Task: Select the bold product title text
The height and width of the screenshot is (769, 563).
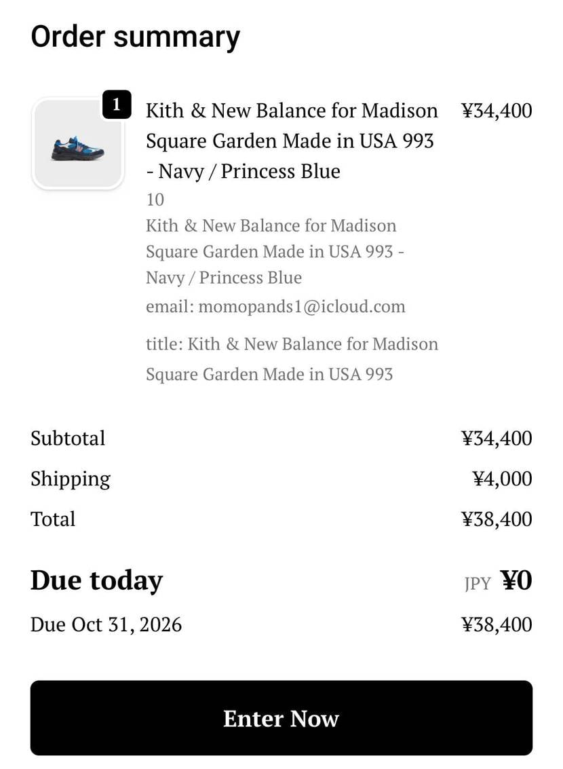Action: click(x=292, y=140)
